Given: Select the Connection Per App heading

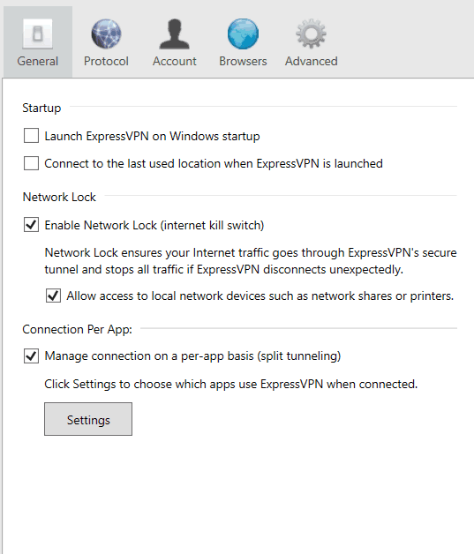Looking at the screenshot, I should click(x=77, y=329).
